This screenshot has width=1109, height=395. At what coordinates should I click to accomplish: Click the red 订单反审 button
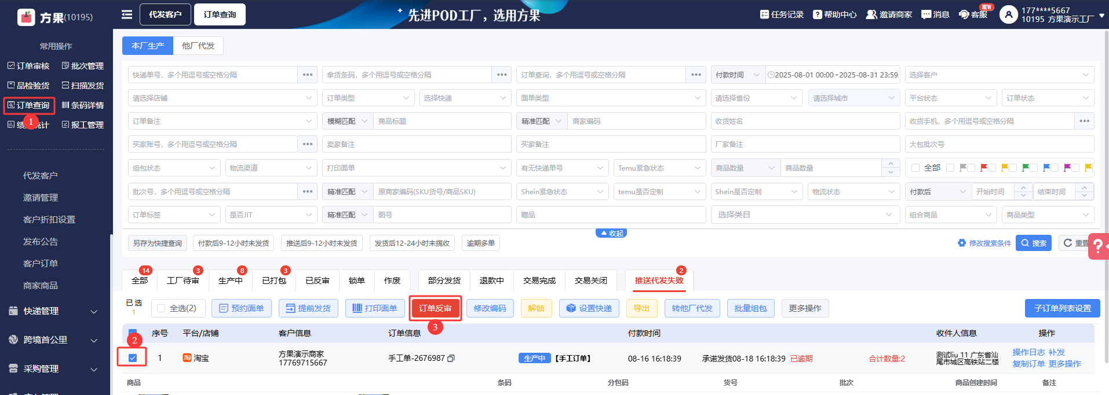(x=435, y=309)
